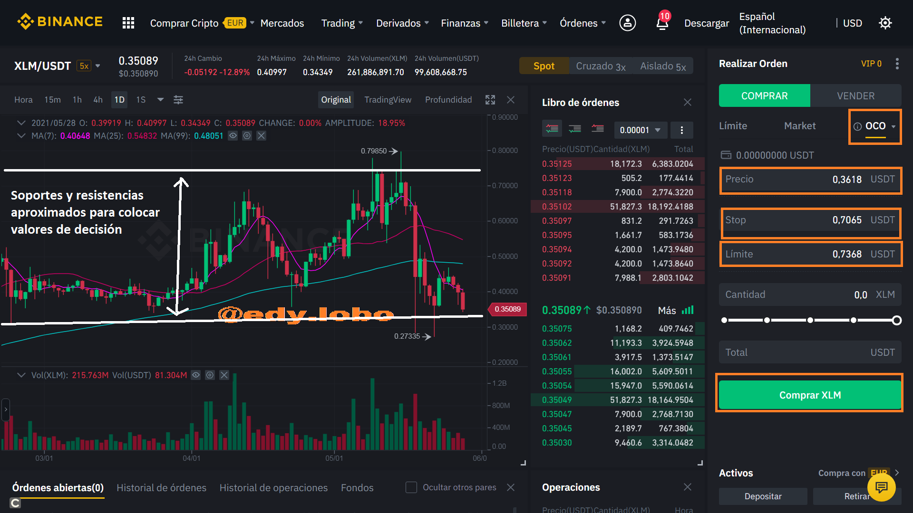Screen dimensions: 913x513
Task: Click the Depositar button
Action: click(763, 496)
